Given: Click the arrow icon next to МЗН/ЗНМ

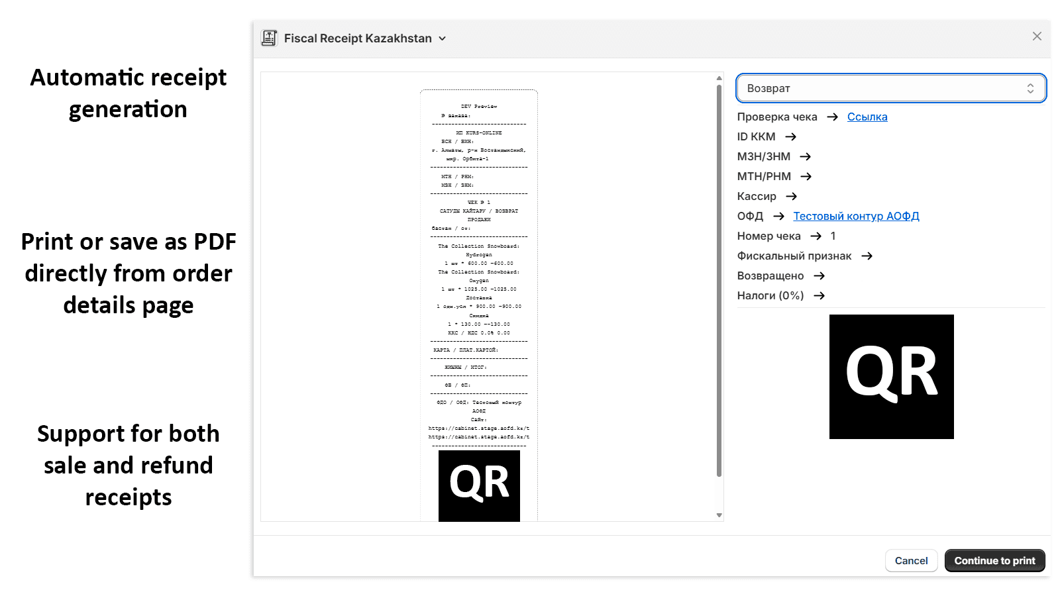Looking at the screenshot, I should click(x=806, y=156).
